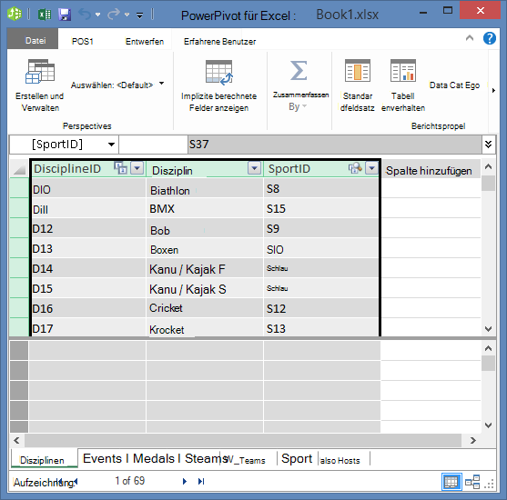Expand ribbon overflow arrow at right edge
Screen dimensions: 507x500
(493, 90)
